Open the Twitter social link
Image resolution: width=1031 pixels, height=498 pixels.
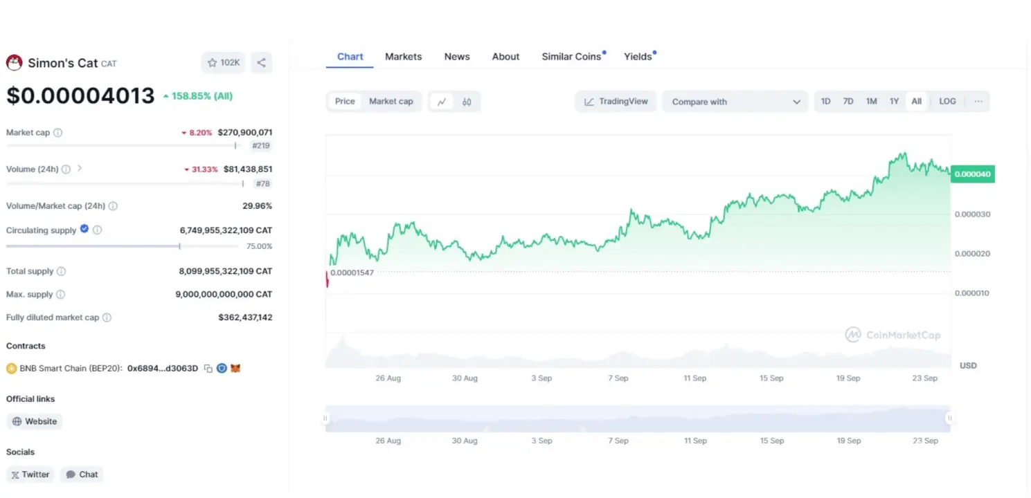point(30,474)
